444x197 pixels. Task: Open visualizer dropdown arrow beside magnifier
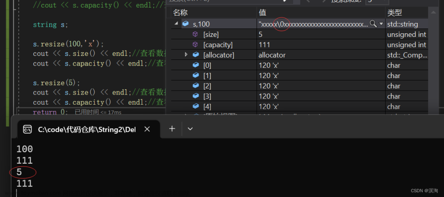[381, 24]
